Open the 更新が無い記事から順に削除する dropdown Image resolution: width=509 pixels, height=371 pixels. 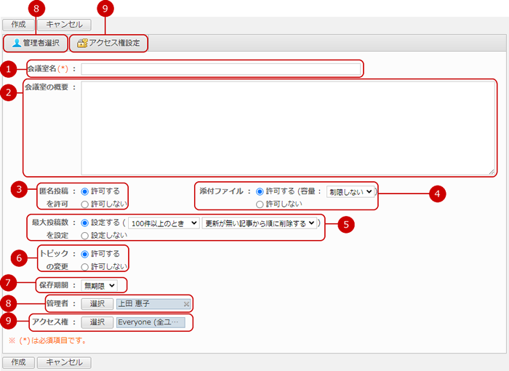260,223
